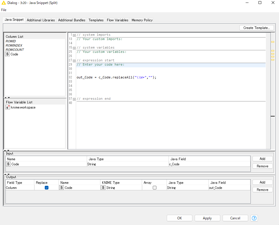Click Add in the Output section
The width and height of the screenshot is (279, 225).
[x=262, y=182]
